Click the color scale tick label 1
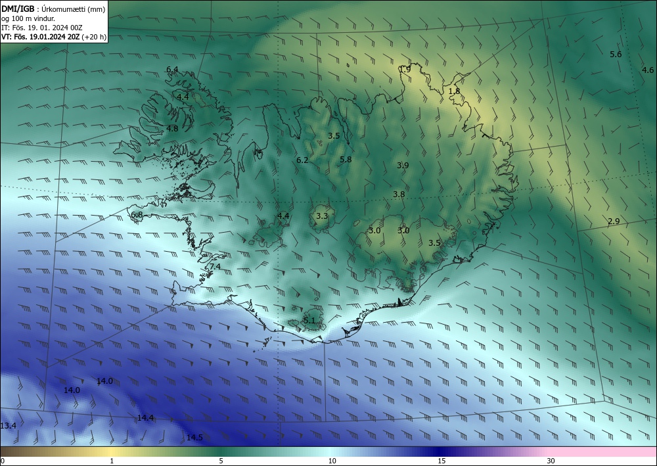The height and width of the screenshot is (466, 657). coord(112,461)
